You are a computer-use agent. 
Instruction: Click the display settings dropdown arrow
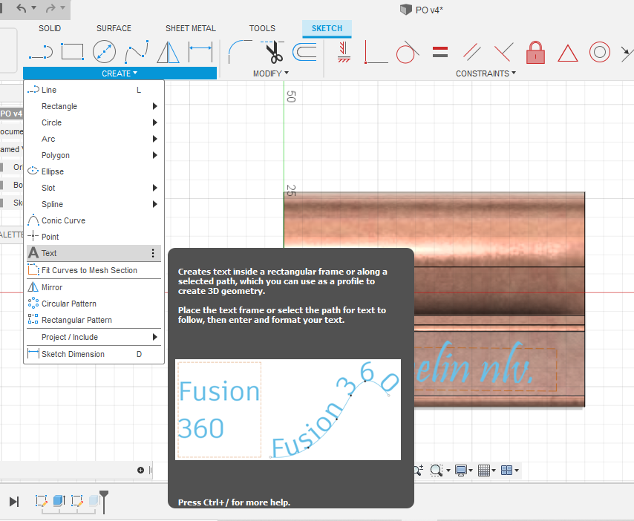point(471,471)
